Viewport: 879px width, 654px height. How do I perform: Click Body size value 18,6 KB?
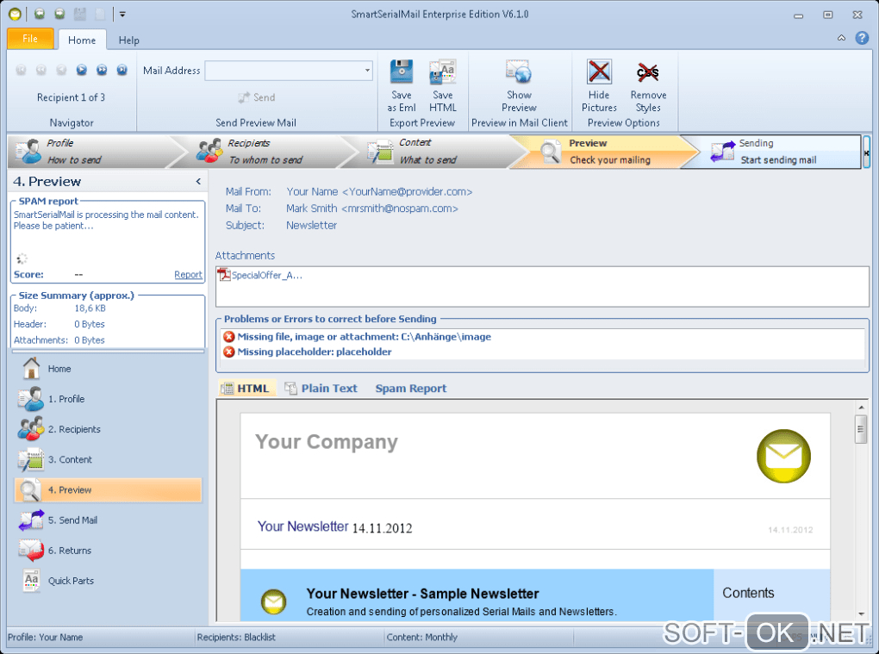(90, 308)
